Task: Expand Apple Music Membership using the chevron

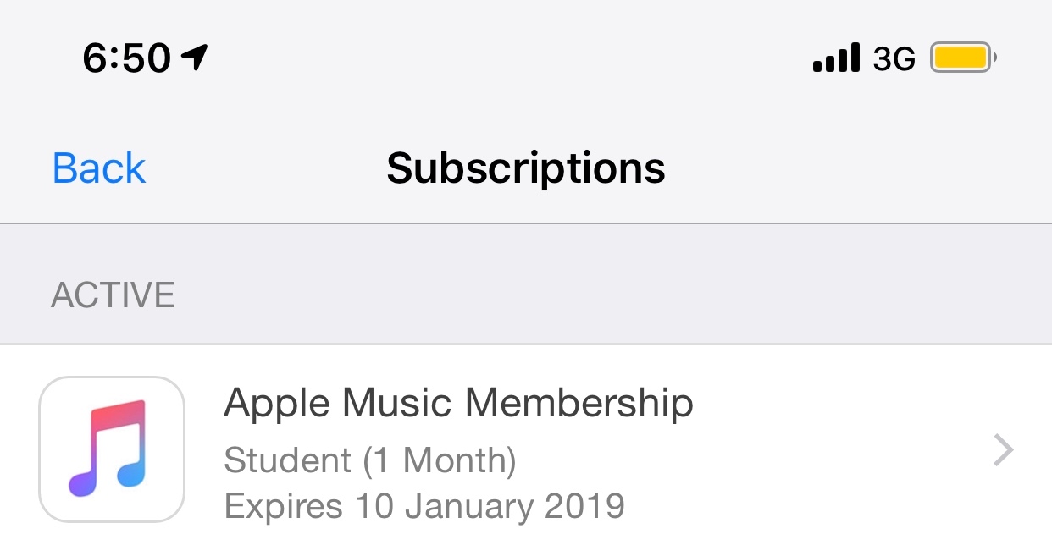Action: pyautogui.click(x=1003, y=450)
